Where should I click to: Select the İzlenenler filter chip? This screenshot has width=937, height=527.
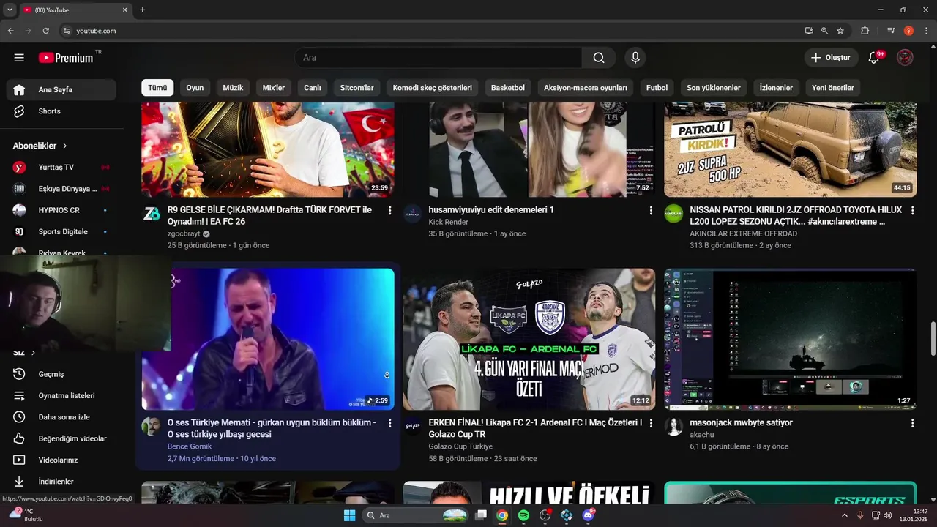pyautogui.click(x=776, y=88)
